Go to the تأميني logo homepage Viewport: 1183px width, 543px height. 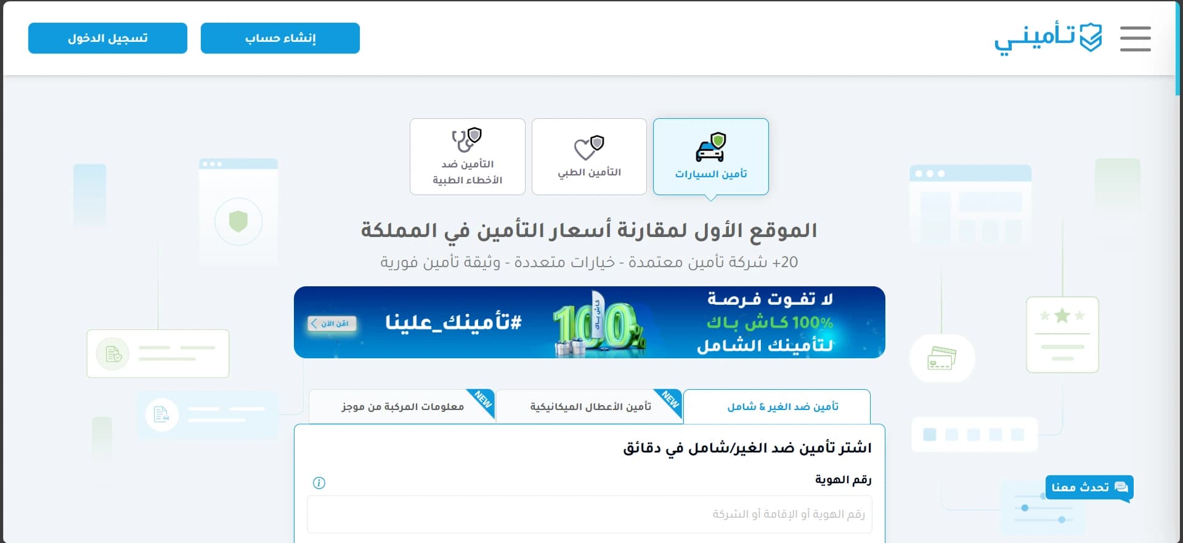pyautogui.click(x=1048, y=39)
